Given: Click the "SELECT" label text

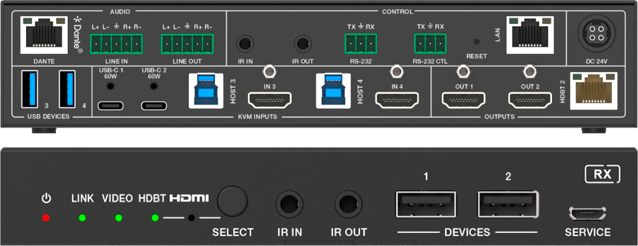Looking at the screenshot, I should click(233, 232).
